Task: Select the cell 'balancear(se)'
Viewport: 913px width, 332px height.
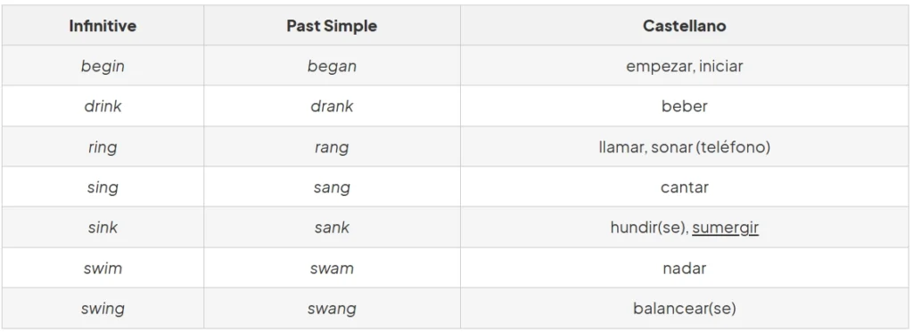Action: 685,308
